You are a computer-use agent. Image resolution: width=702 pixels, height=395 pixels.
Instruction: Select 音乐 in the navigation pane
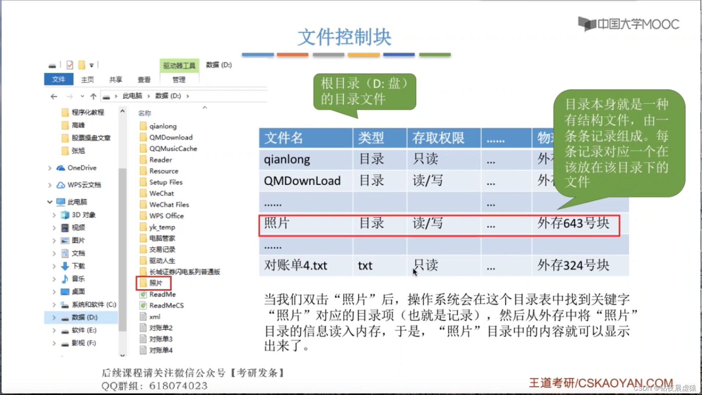pos(73,279)
